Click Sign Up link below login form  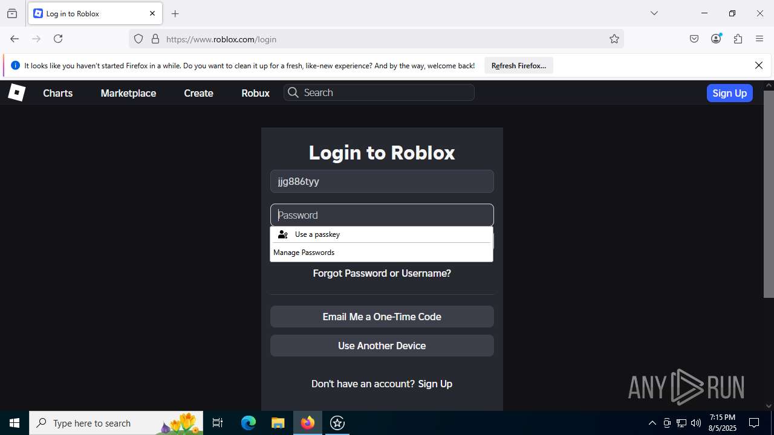tap(435, 384)
